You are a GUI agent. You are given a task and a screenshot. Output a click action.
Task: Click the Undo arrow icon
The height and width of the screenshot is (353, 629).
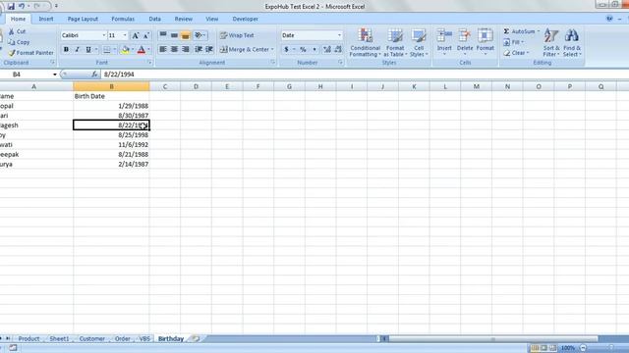coord(22,6)
